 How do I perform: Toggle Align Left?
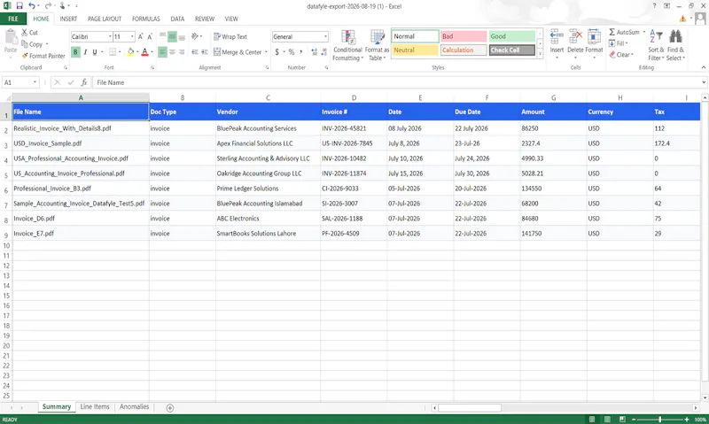162,52
